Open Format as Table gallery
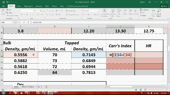Image resolution: width=170 pixels, height=95 pixels. tap(112, 13)
